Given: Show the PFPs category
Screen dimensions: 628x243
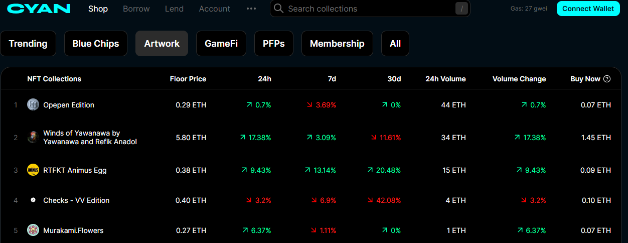Looking at the screenshot, I should pyautogui.click(x=274, y=44).
